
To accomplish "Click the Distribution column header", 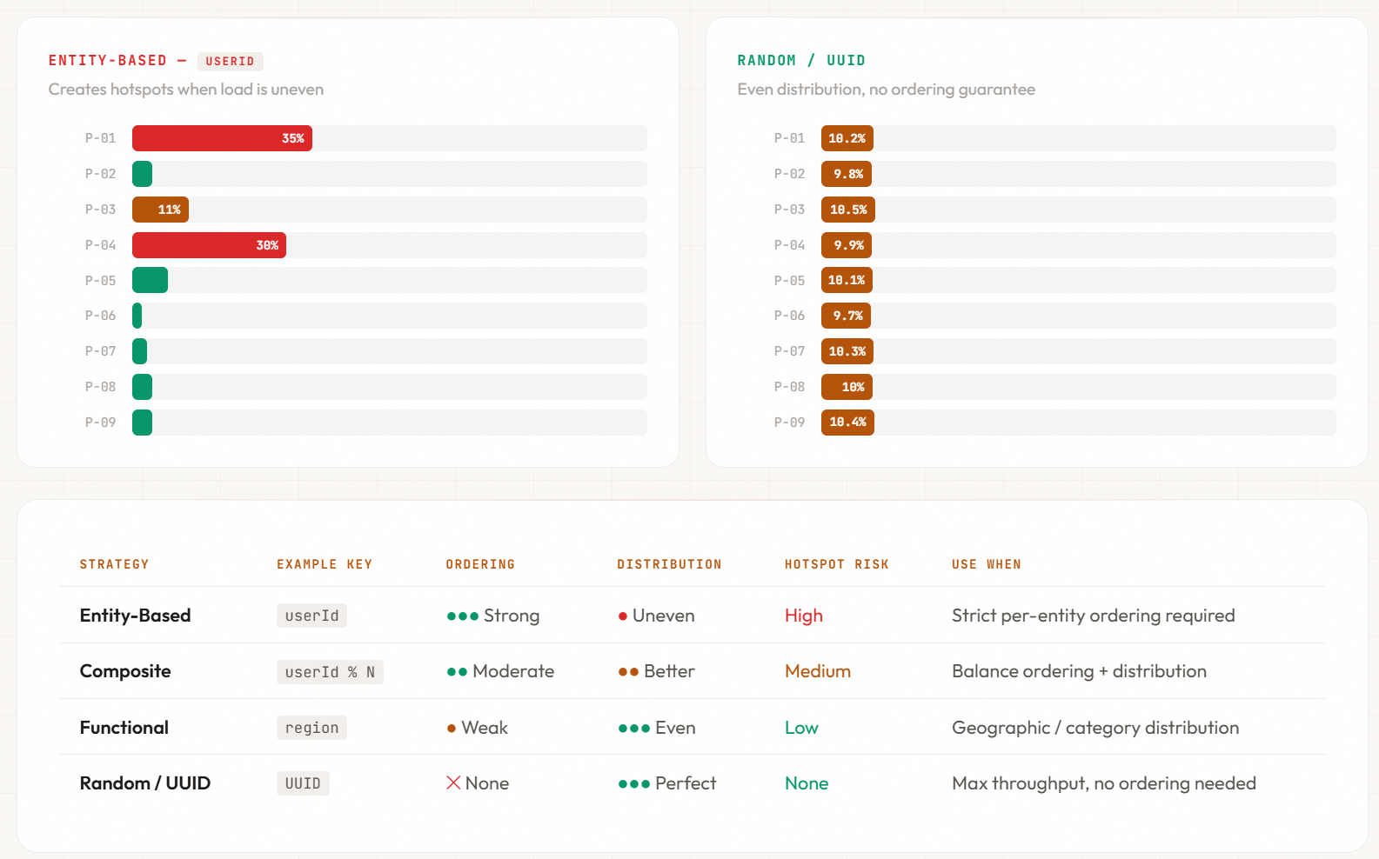I will (x=669, y=564).
